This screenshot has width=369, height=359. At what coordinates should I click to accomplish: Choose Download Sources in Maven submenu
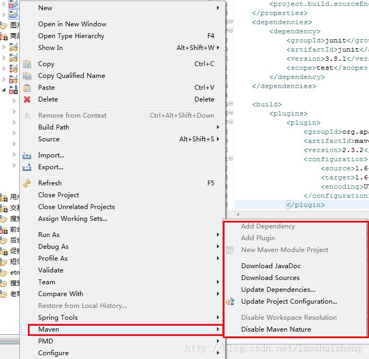click(x=302, y=278)
